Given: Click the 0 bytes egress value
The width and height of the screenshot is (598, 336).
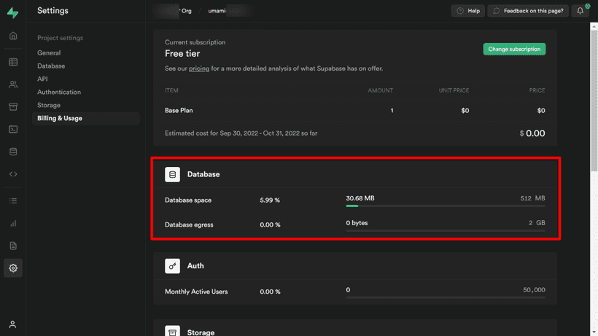Looking at the screenshot, I should pos(357,223).
